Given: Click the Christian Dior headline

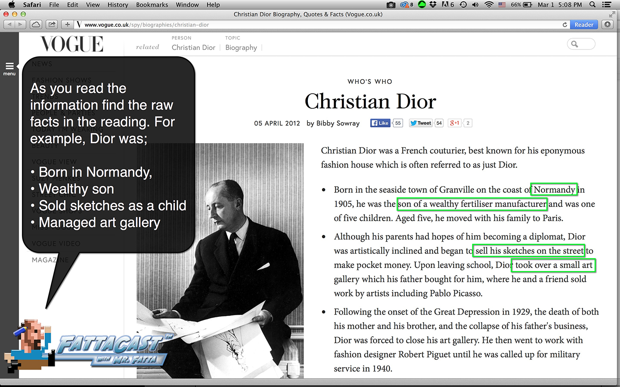Looking at the screenshot, I should (370, 101).
